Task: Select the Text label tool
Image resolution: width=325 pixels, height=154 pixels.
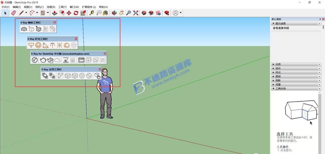Action: pyautogui.click(x=99, y=13)
